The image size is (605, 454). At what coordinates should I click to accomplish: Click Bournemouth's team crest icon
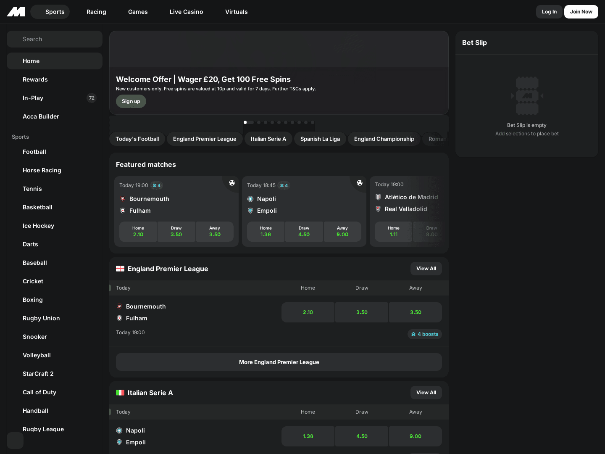123,199
